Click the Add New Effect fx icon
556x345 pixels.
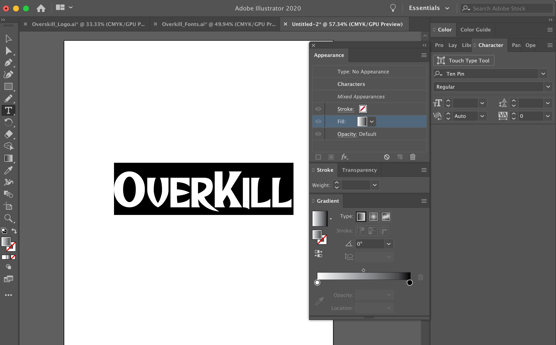344,157
